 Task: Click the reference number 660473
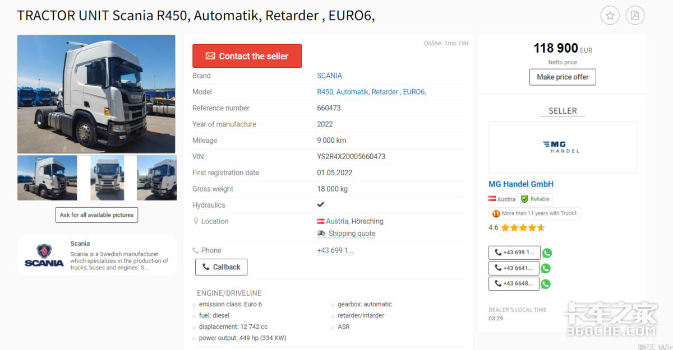tap(329, 108)
